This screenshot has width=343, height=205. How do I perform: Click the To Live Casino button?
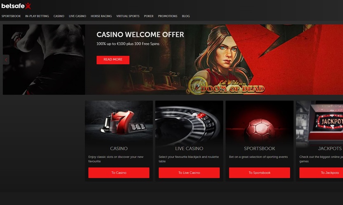189,172
